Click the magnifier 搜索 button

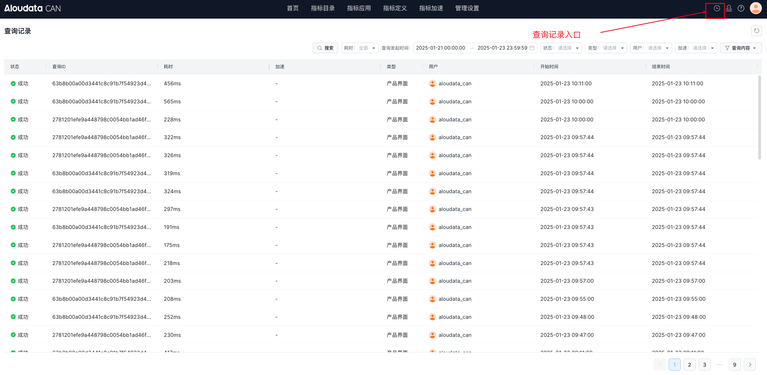point(325,48)
